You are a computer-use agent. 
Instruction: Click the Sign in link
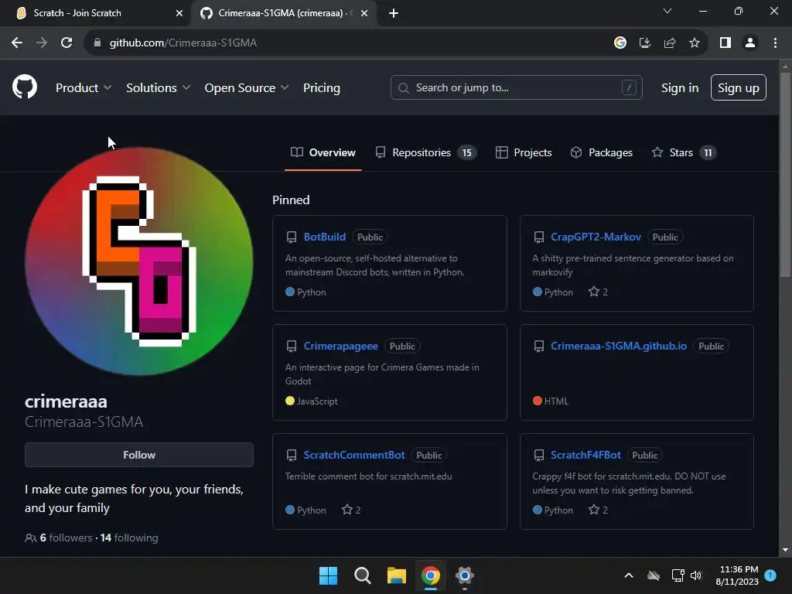pyautogui.click(x=680, y=88)
